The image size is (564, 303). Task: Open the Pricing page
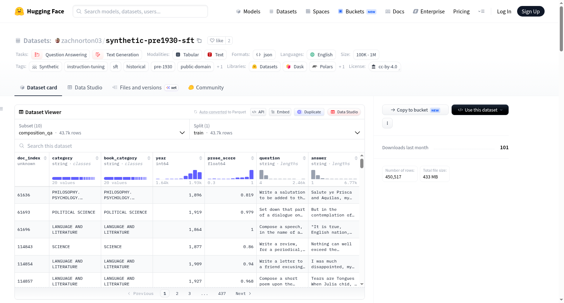(461, 11)
